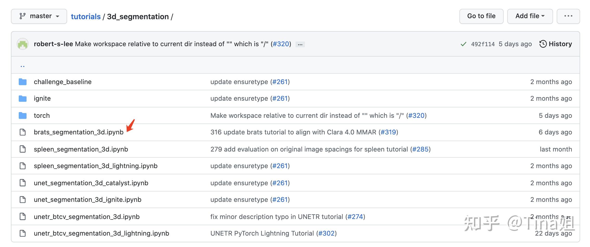Click the Go to file button
Image resolution: width=590 pixels, height=247 pixels.
point(481,16)
